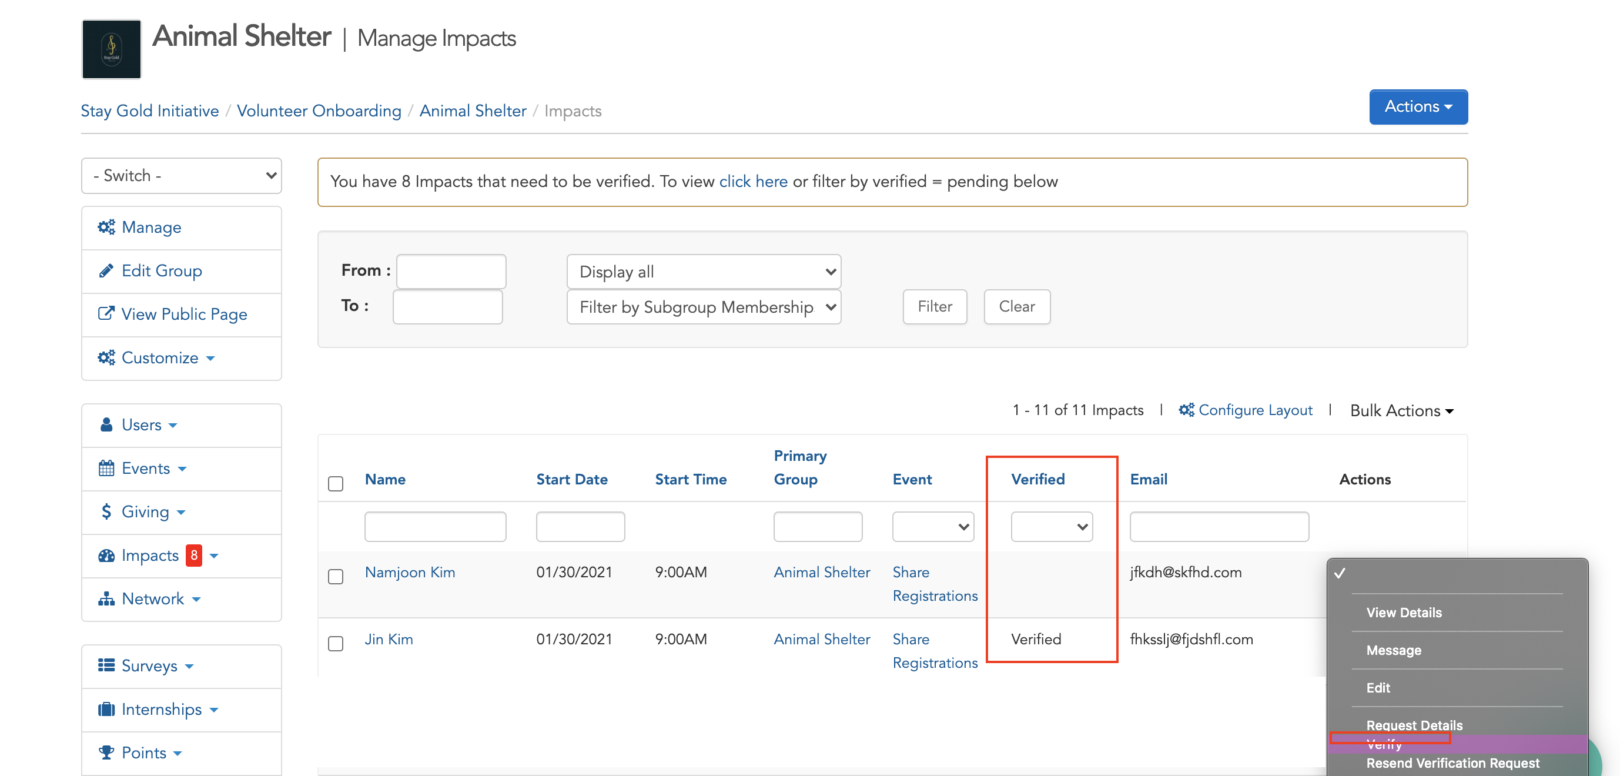Click the Giving dollar sign icon
Image resolution: width=1620 pixels, height=776 pixels.
(x=106, y=511)
